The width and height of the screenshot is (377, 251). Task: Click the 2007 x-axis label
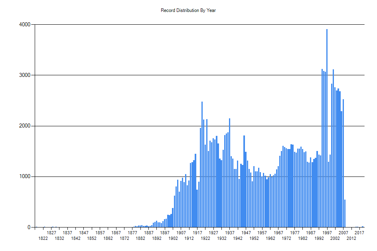[343, 233]
